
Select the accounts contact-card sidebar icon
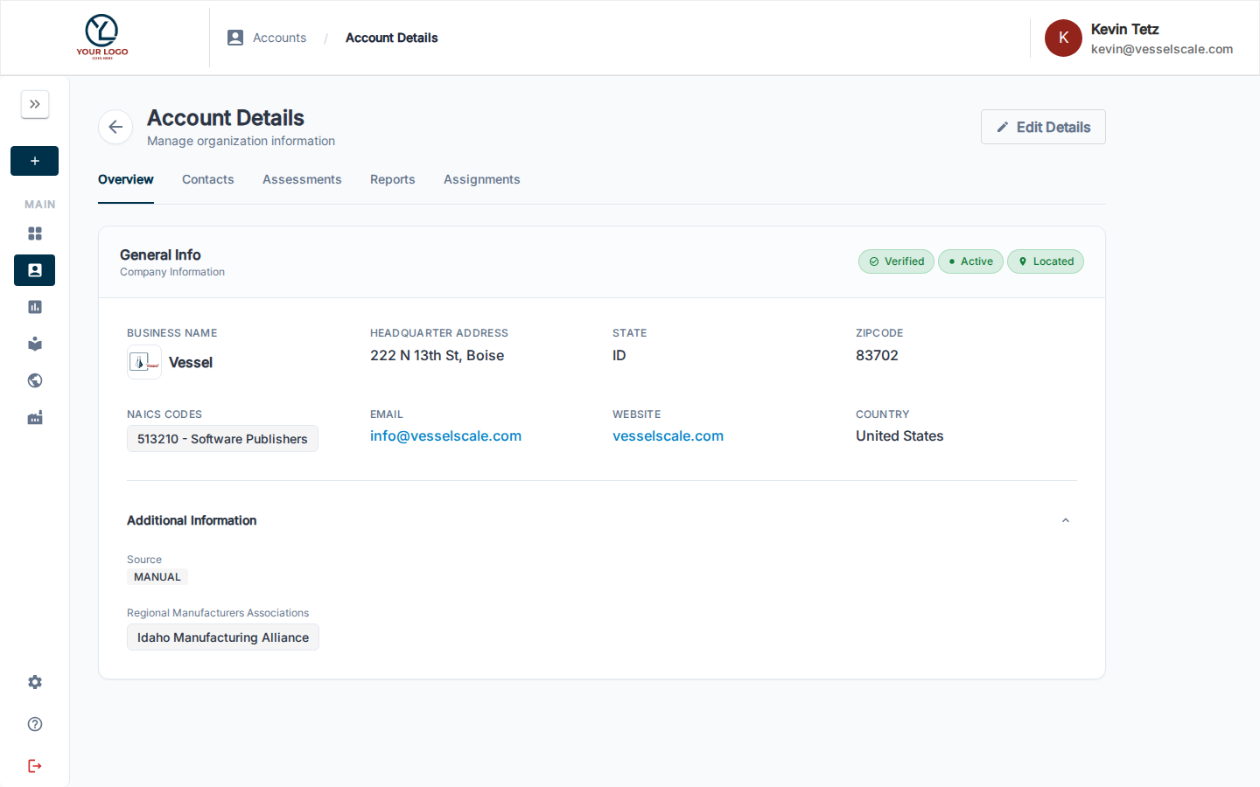coord(35,270)
